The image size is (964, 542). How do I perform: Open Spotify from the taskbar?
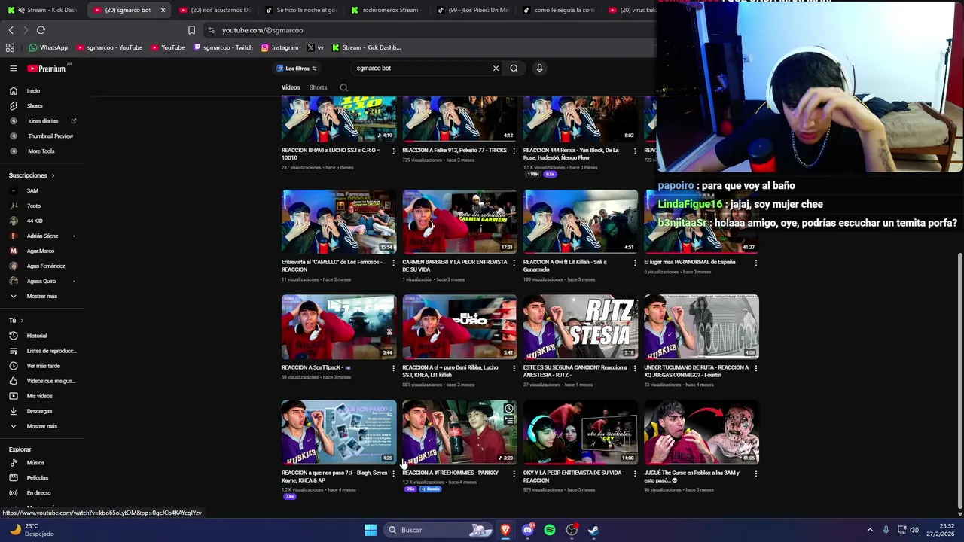coord(550,530)
